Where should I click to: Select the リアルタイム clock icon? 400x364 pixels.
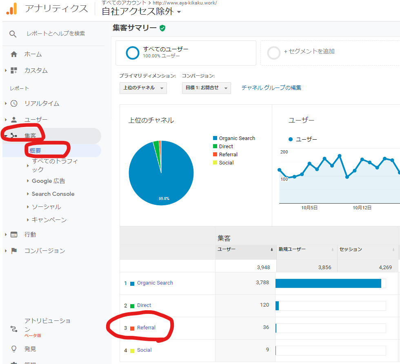tap(14, 103)
